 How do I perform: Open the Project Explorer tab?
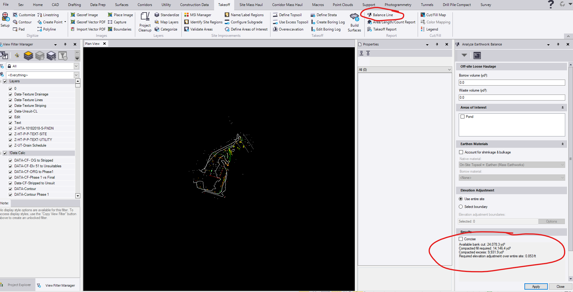point(19,285)
